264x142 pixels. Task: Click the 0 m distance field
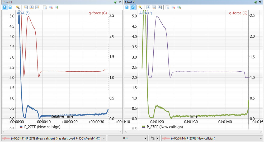coord(126,138)
